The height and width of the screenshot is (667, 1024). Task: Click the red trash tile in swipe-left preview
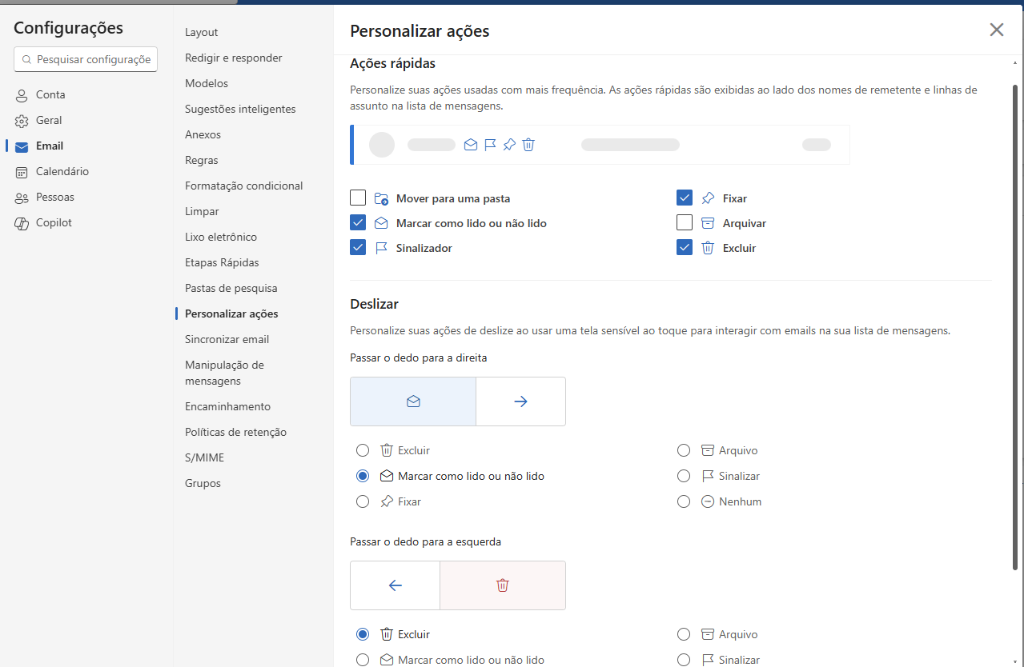503,585
